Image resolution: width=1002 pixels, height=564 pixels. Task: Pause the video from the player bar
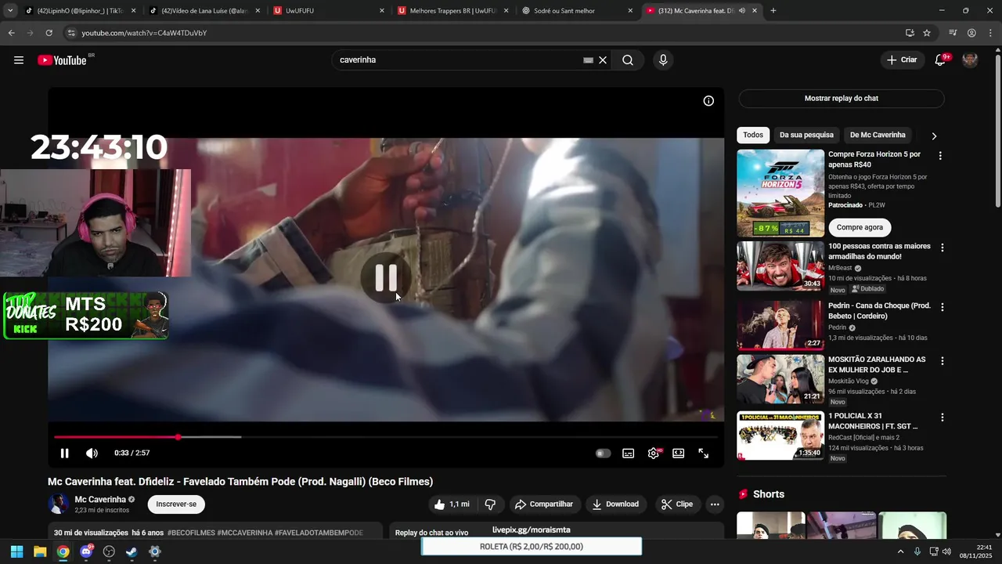click(x=65, y=453)
